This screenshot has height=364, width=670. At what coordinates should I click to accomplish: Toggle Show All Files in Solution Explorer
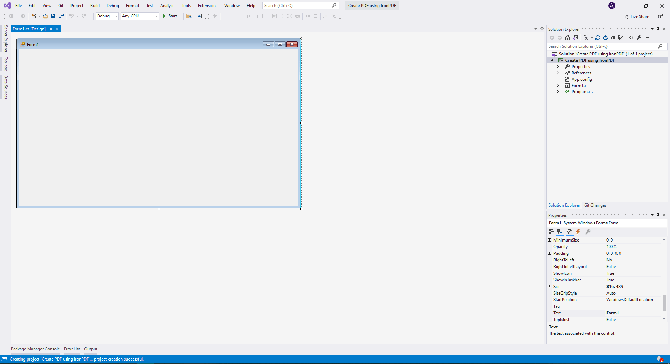pos(621,38)
